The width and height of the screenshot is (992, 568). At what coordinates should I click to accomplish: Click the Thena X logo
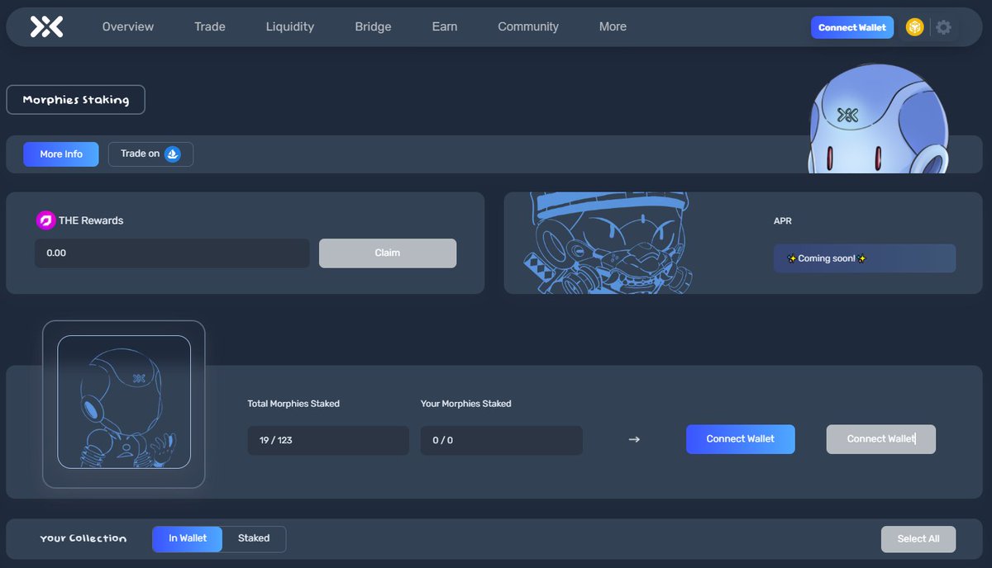[x=46, y=27]
